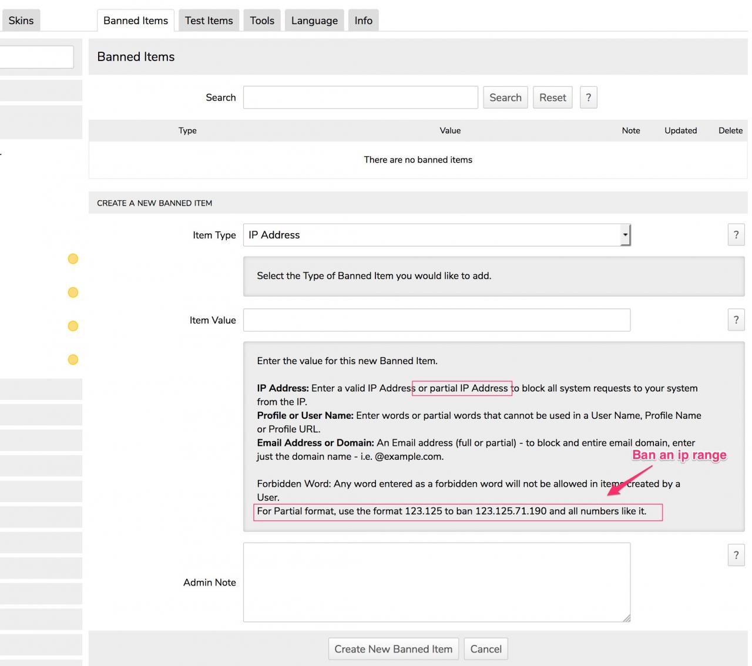Open help for the Item Value field
The height and width of the screenshot is (666, 752).
(x=736, y=320)
